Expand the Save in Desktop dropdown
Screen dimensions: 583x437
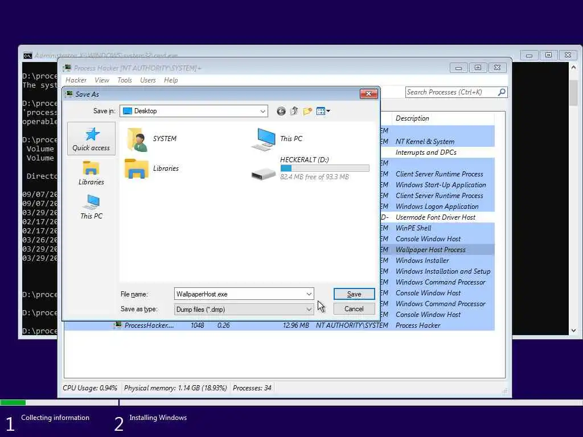coord(262,111)
